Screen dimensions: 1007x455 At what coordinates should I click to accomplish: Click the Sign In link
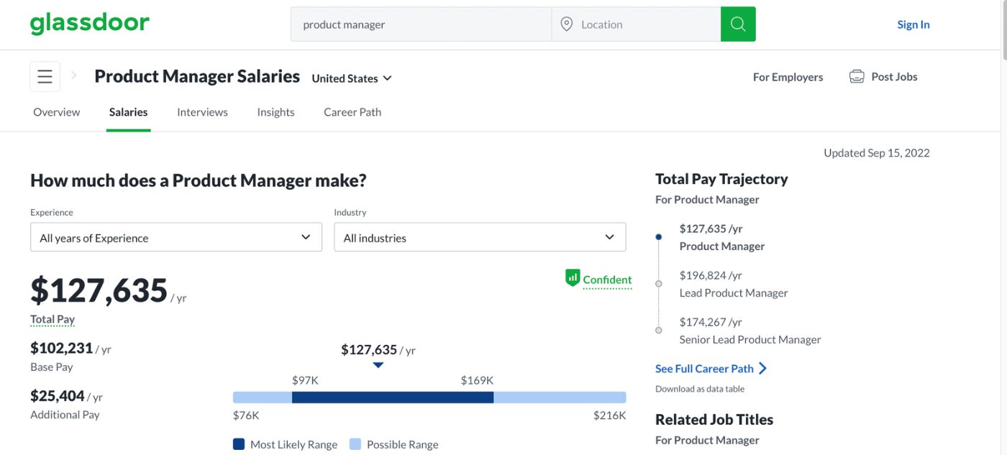click(x=913, y=24)
